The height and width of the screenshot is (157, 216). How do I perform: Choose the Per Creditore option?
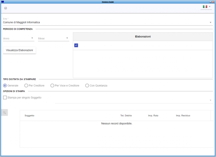26,86
